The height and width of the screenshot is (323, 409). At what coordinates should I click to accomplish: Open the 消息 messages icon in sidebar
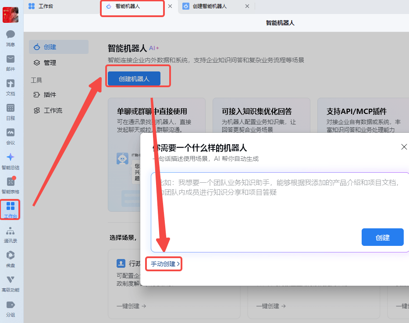[11, 35]
